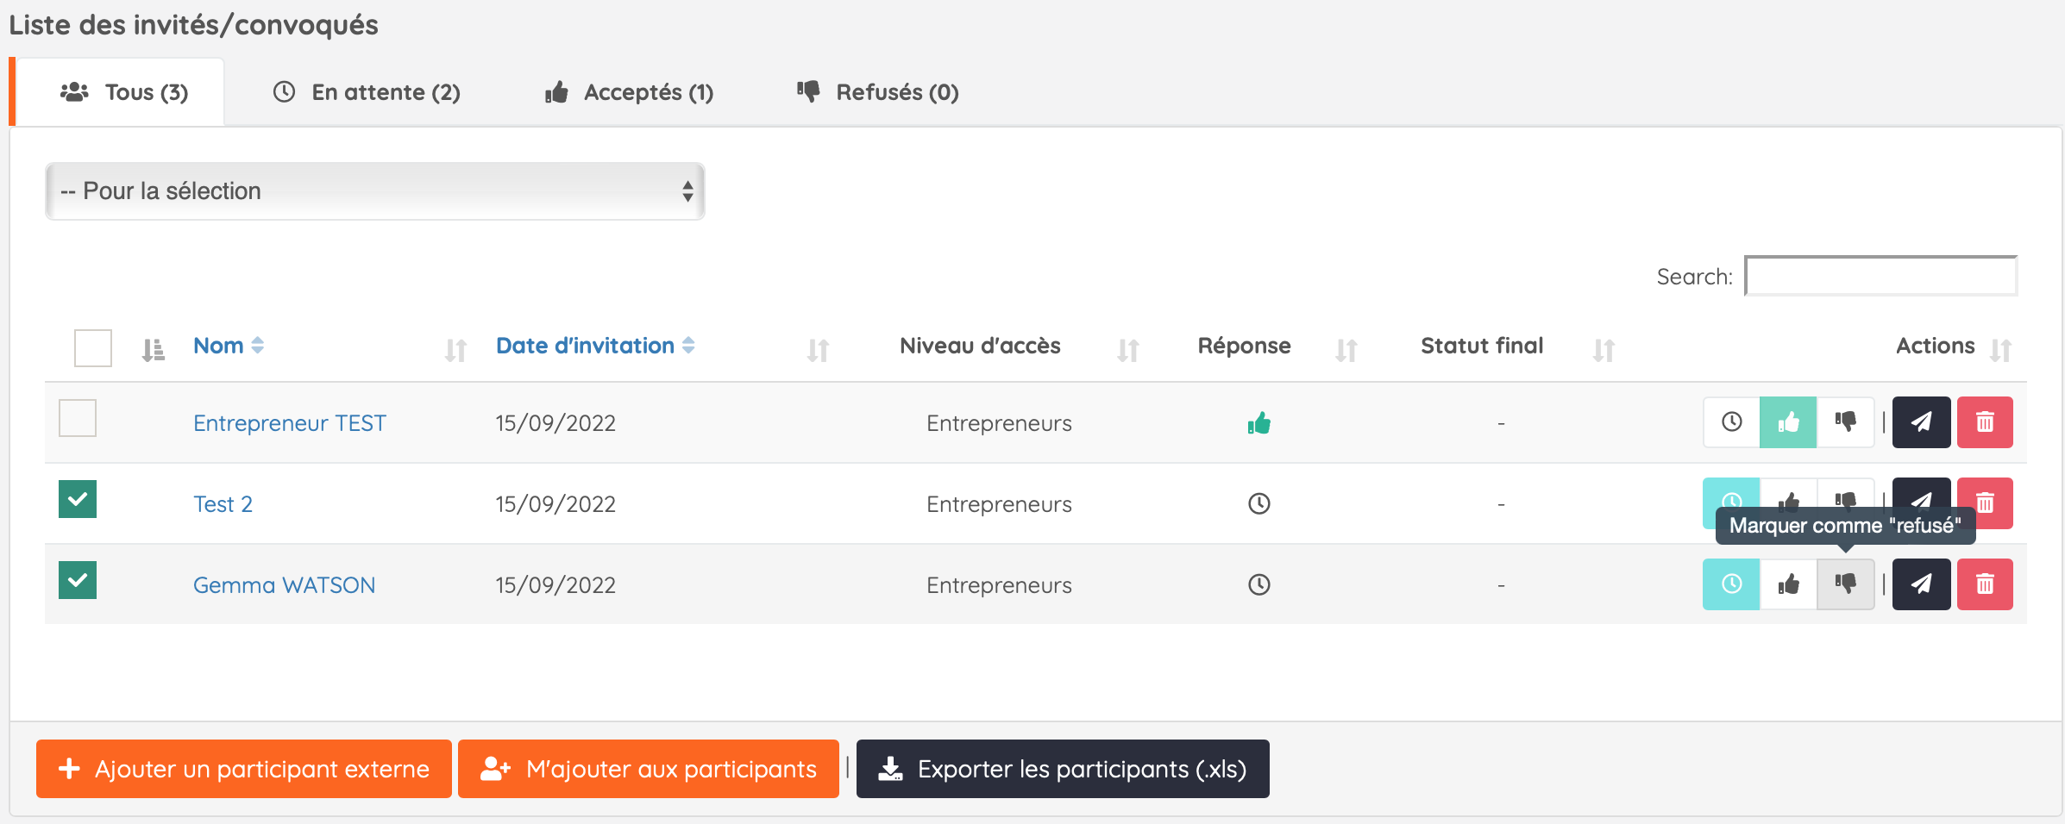This screenshot has width=2065, height=824.
Task: Click date 15/09/2022 in Entrepreneur TEST row
Action: (x=555, y=423)
